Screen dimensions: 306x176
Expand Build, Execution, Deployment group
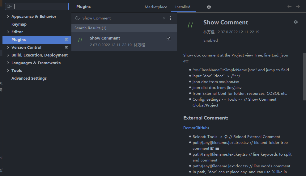(8, 55)
